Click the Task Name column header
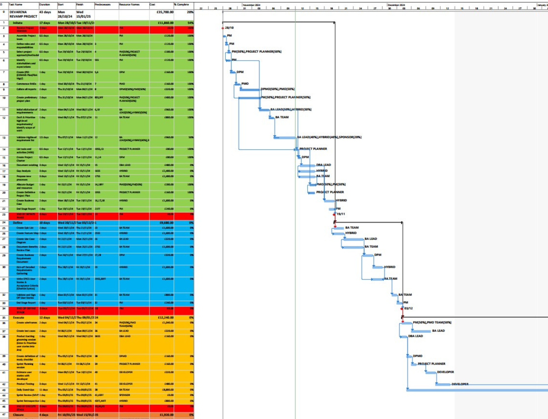 tap(23, 4)
